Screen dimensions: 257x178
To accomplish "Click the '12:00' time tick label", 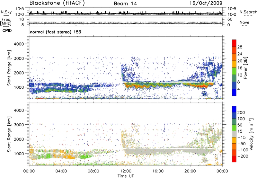I will (x=126, y=171).
